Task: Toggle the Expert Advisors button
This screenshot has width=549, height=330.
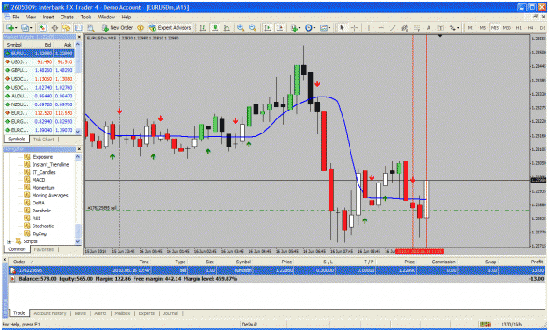Action: (170, 27)
